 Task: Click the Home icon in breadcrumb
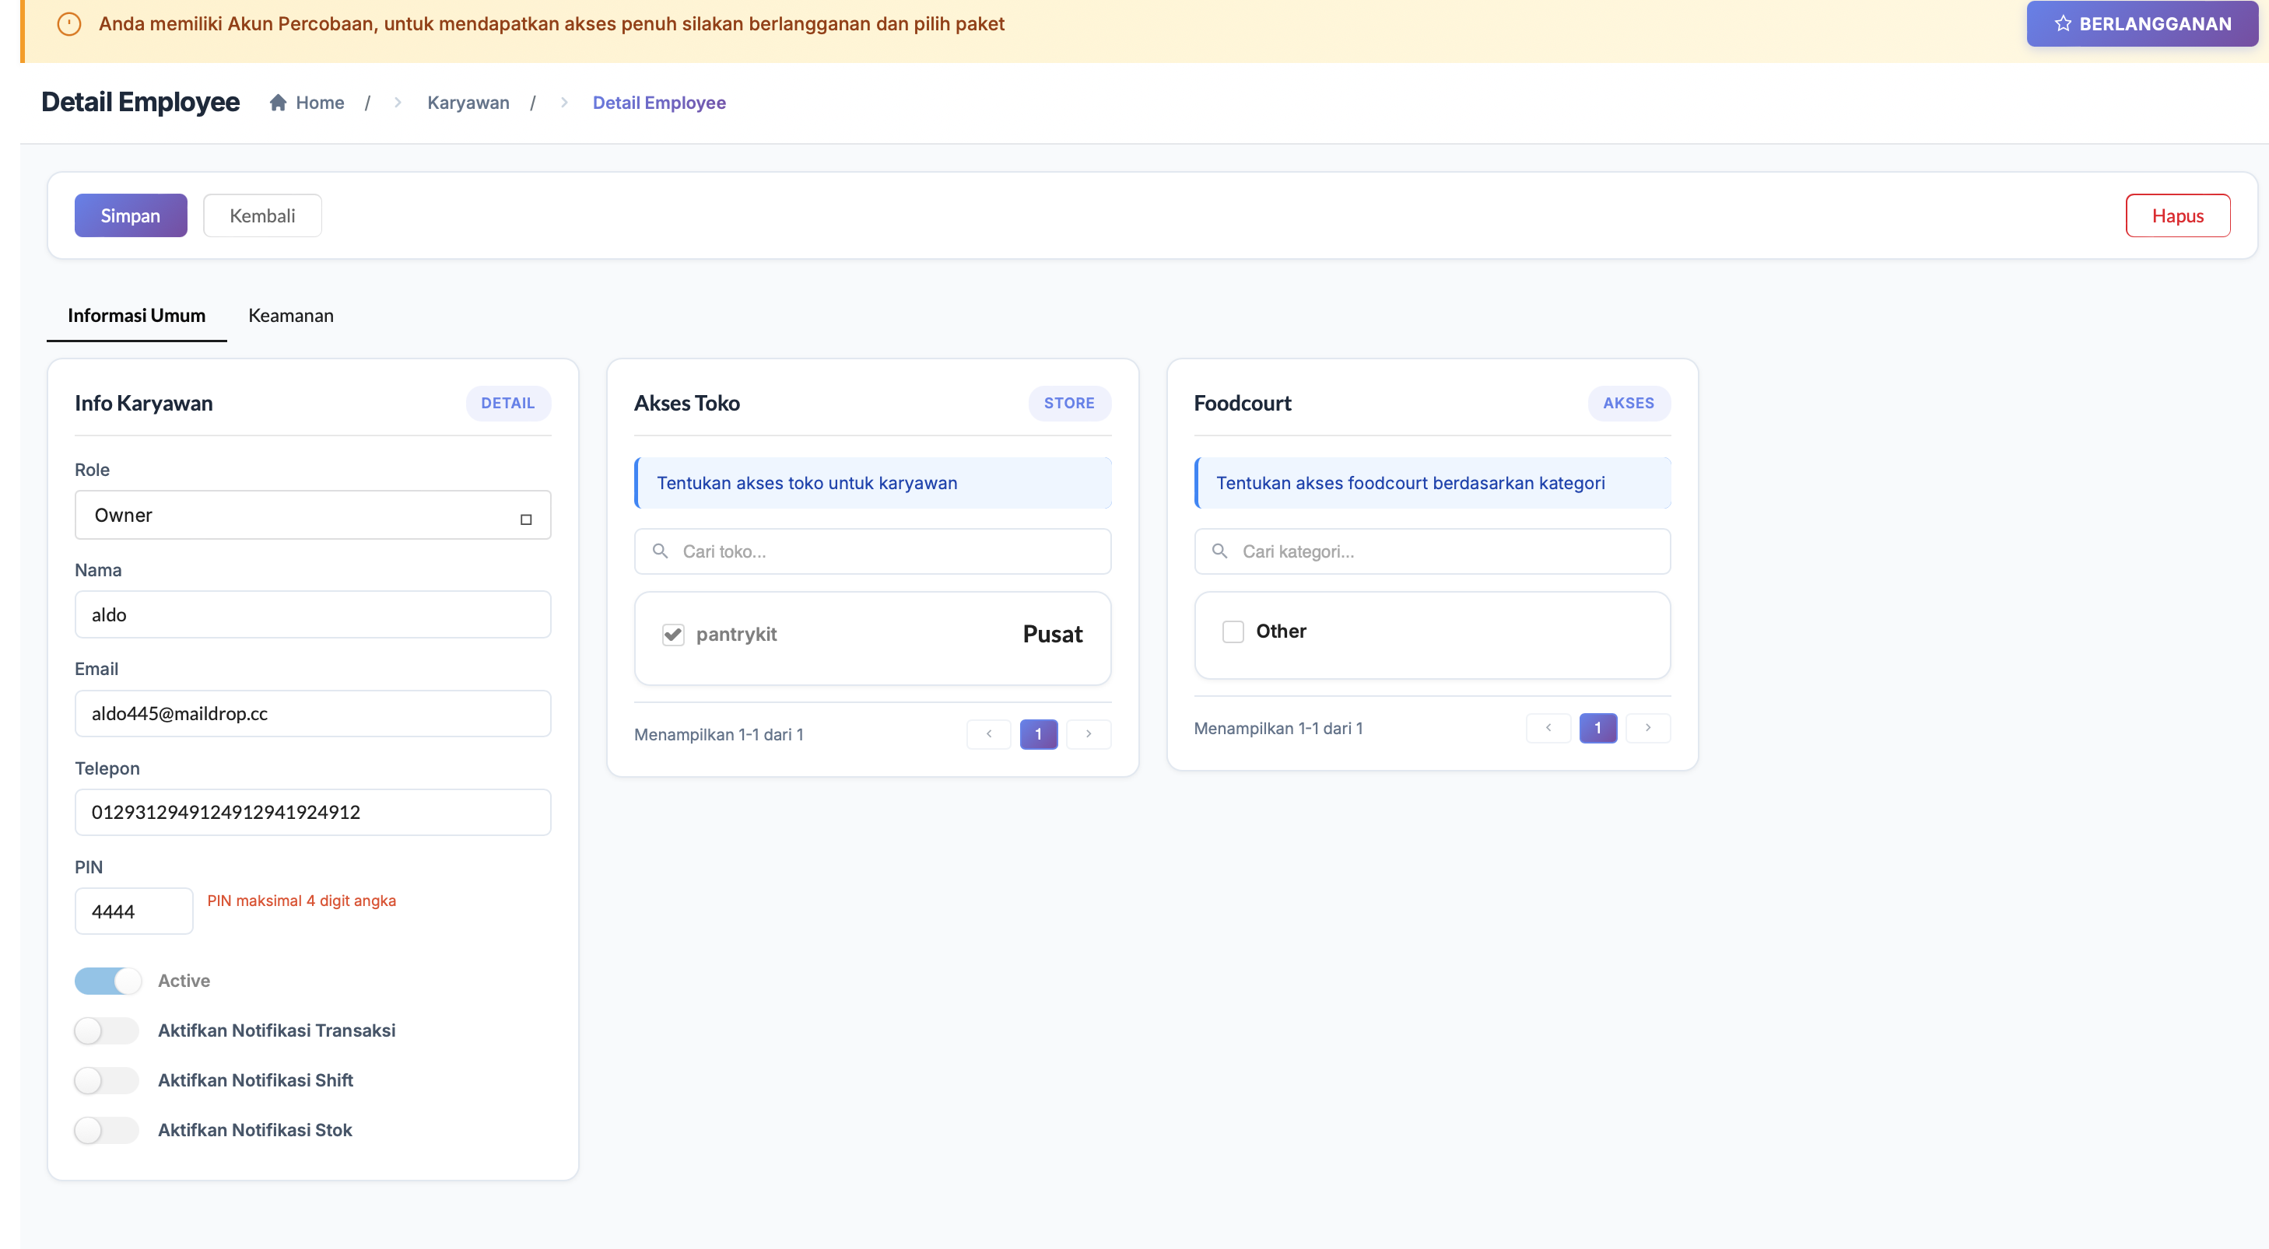tap(279, 103)
